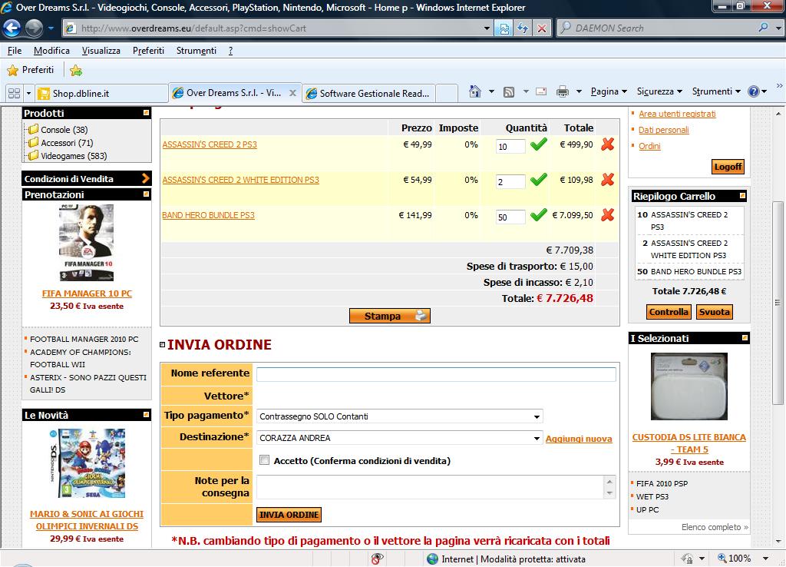Open the zoom level dropdown arrow in status bar
The image size is (786, 567).
765,559
